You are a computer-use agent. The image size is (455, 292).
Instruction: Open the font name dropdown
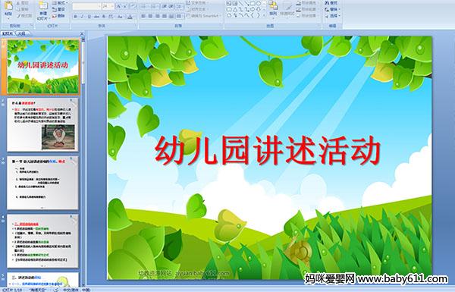click(99, 6)
